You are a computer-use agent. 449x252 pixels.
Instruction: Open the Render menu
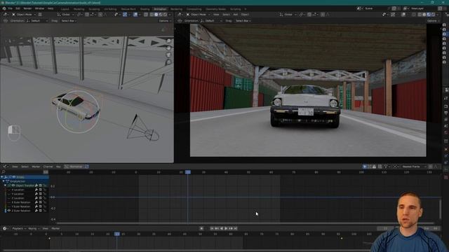pos(27,8)
